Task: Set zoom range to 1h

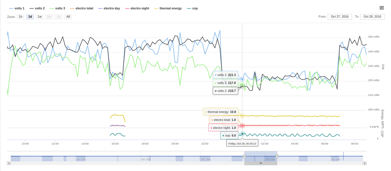Action: [x=21, y=17]
